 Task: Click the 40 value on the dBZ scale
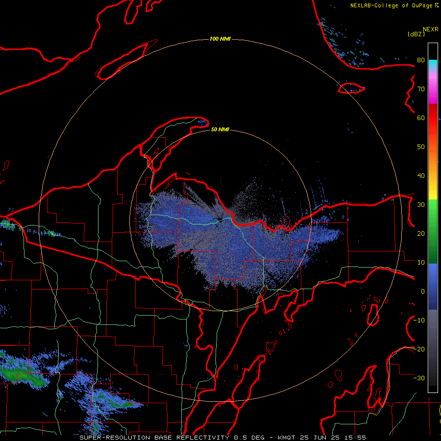(x=421, y=176)
